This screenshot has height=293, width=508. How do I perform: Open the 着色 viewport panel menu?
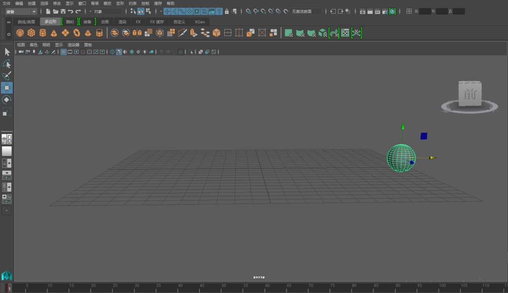point(34,45)
